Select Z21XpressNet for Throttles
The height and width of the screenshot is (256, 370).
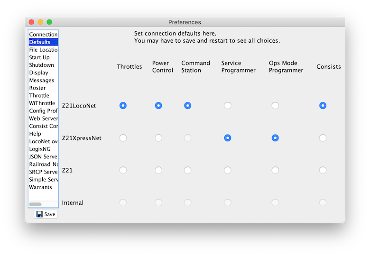tap(123, 138)
